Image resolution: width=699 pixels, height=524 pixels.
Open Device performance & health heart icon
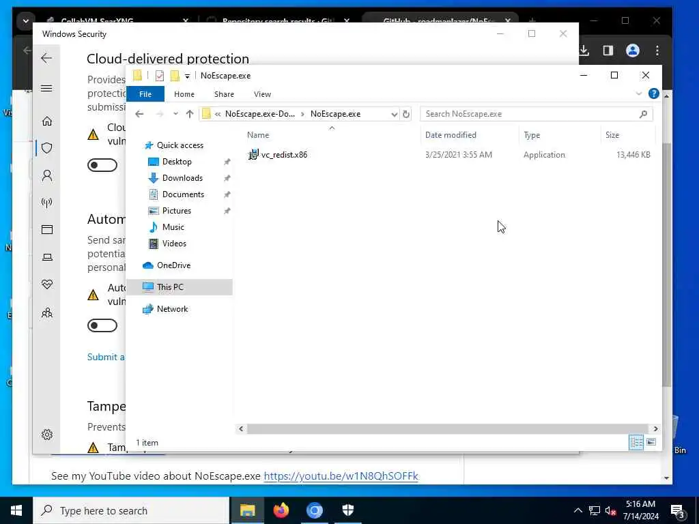tap(47, 285)
